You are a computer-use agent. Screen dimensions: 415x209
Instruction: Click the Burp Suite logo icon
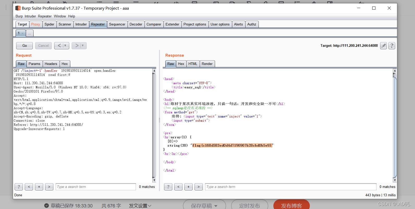tap(18, 8)
